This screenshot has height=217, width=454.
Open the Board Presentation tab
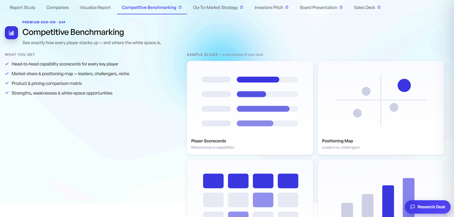[321, 8]
